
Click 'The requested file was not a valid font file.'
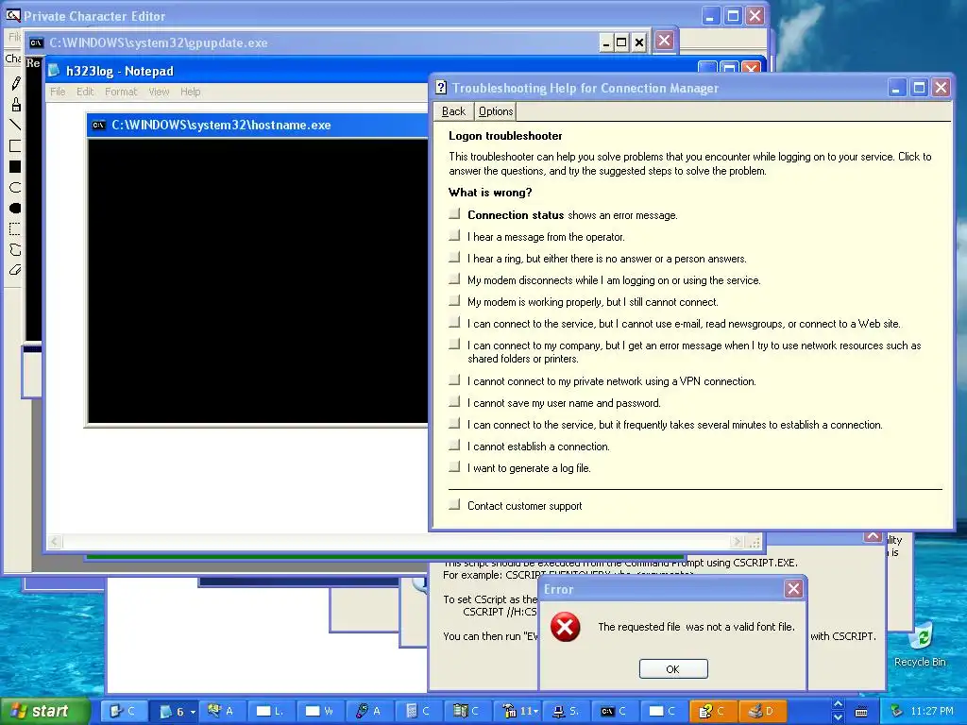(x=696, y=627)
